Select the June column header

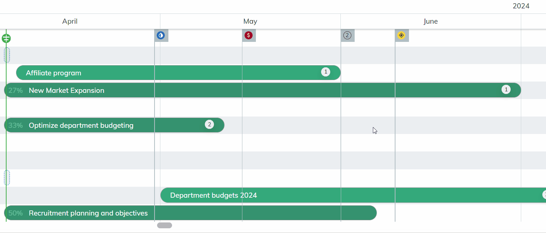tap(431, 21)
